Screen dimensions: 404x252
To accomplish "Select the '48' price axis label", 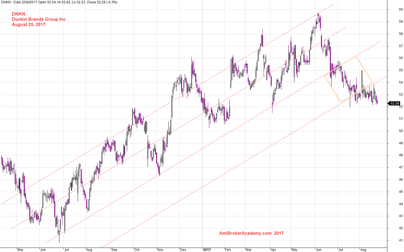I will coord(401,155).
